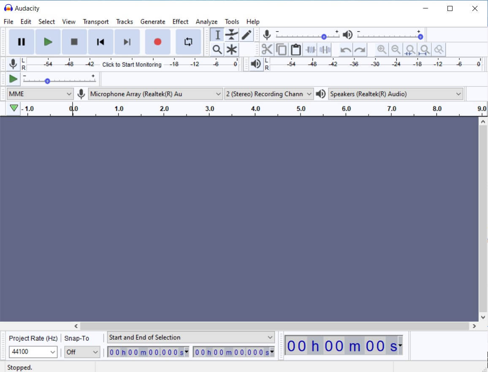Open the Snap-To Off dropdown

coord(82,352)
